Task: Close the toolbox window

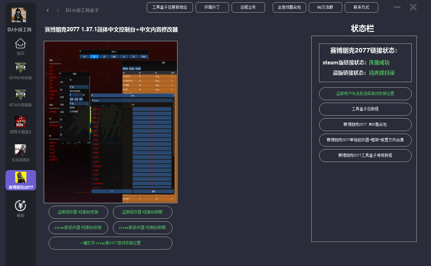Action: pyautogui.click(x=413, y=7)
